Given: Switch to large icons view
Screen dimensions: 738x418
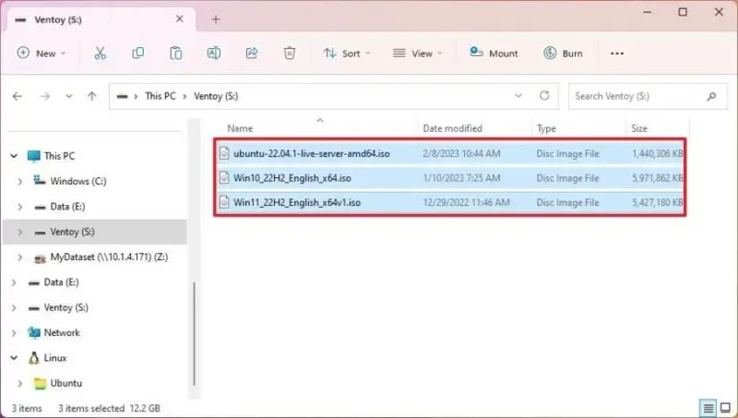Looking at the screenshot, I should 725,408.
